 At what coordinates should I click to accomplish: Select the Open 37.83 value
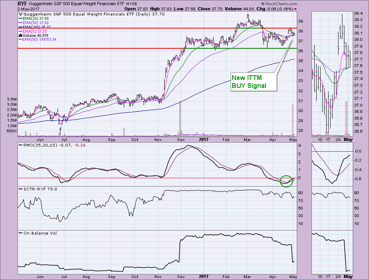(136, 9)
